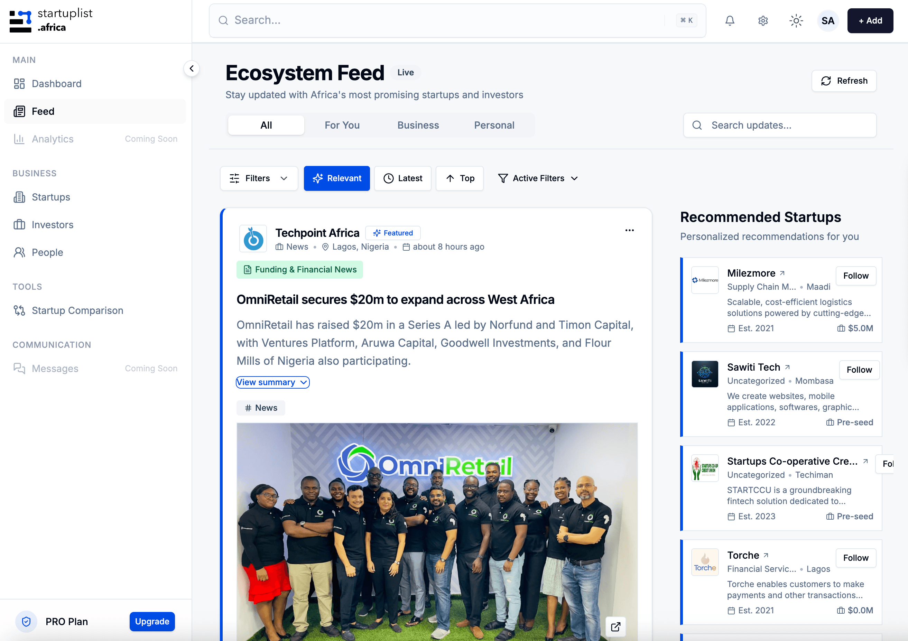Open the Milezmore name link
Image resolution: width=908 pixels, height=641 pixels.
(751, 273)
